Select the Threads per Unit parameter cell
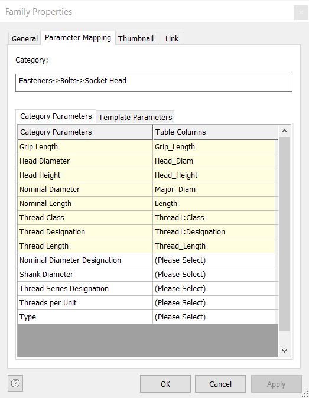309x398 pixels. tap(85, 303)
